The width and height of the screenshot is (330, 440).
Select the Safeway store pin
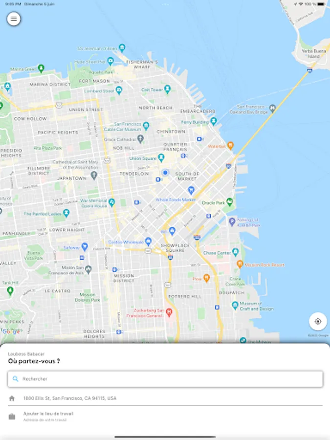point(85,247)
